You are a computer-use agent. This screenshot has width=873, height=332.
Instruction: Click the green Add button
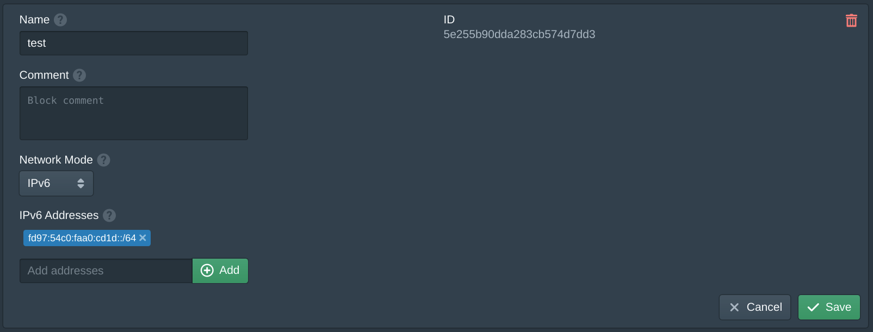pos(220,271)
